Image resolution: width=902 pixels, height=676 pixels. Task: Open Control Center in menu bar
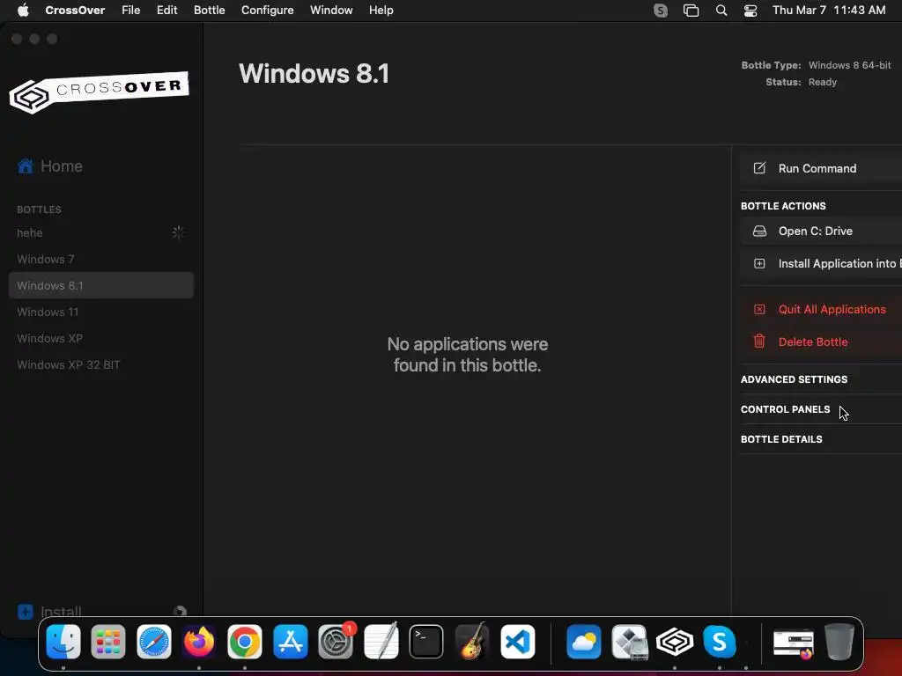tap(750, 11)
